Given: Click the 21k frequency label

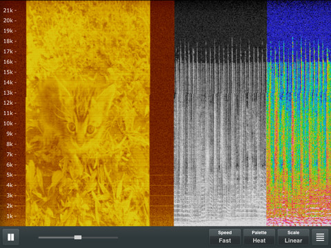Looking at the screenshot, I should pos(8,10).
